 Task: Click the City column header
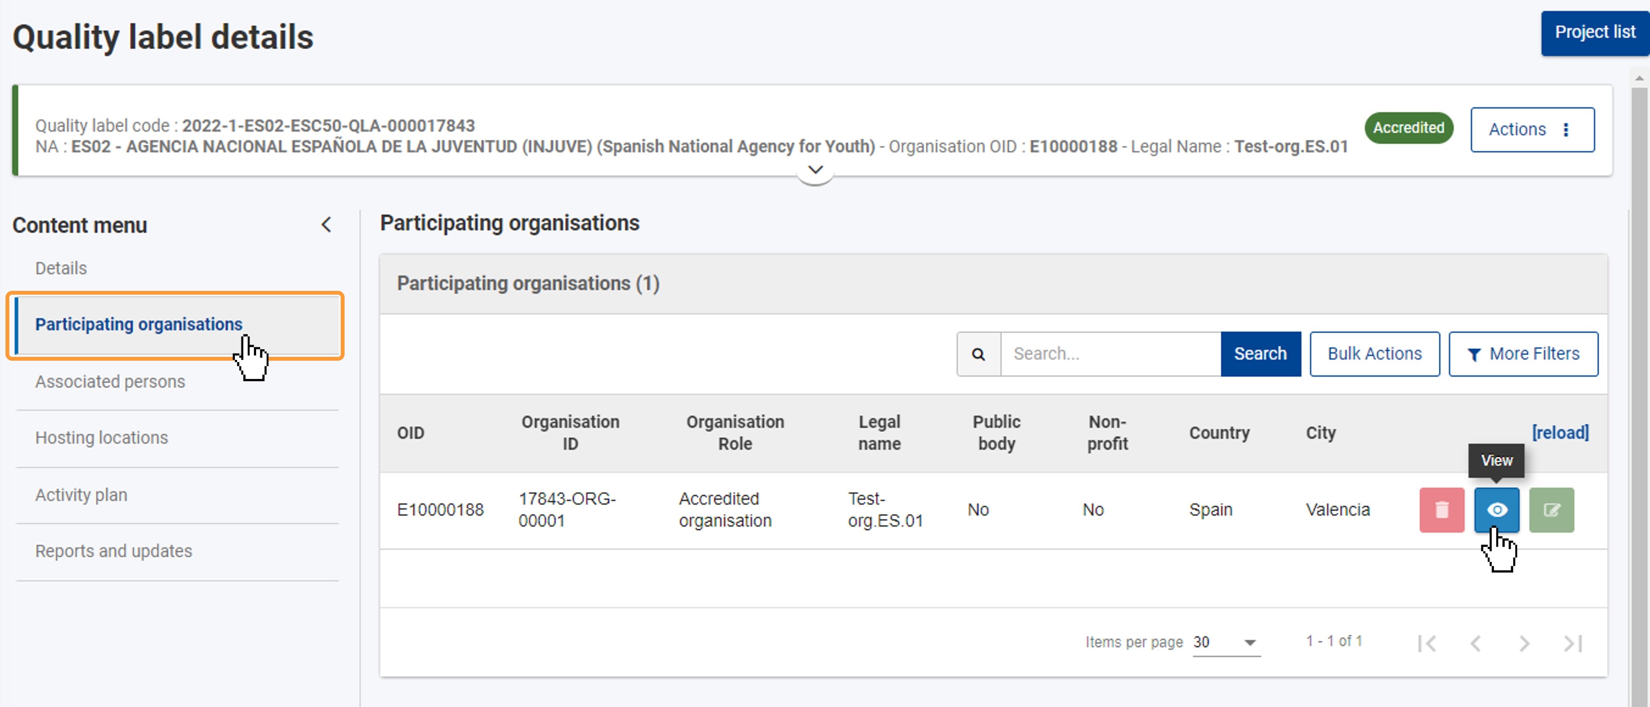point(1320,434)
